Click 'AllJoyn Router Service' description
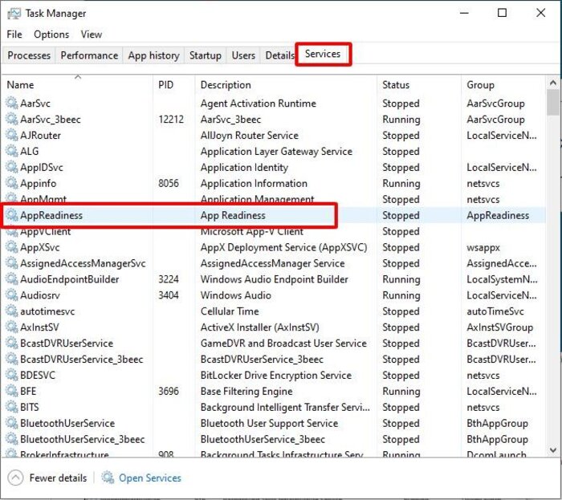This screenshot has width=562, height=500. tap(250, 136)
